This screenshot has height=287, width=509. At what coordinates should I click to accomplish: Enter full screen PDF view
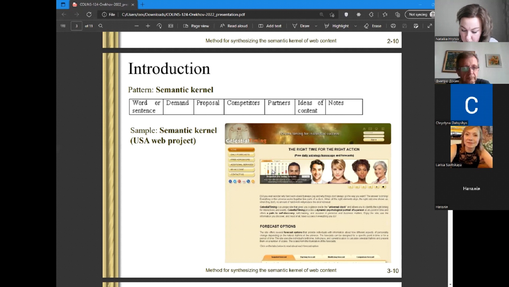pyautogui.click(x=430, y=26)
